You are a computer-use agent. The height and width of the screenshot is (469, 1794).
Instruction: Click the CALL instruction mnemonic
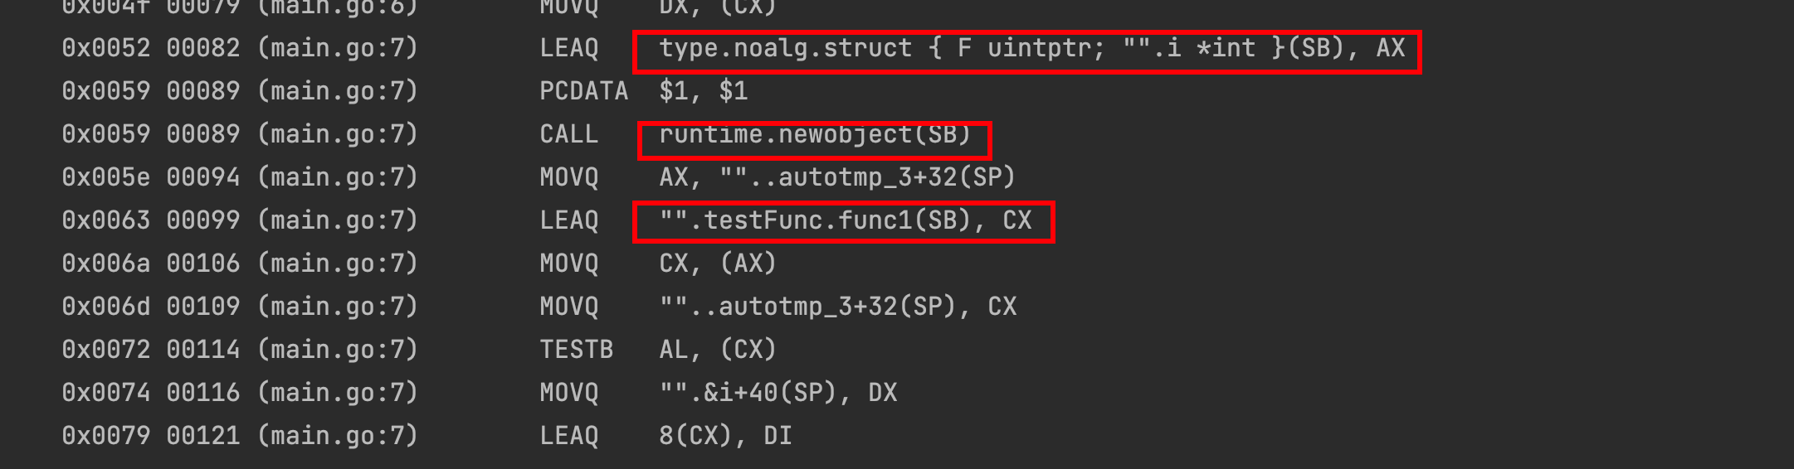(x=568, y=134)
